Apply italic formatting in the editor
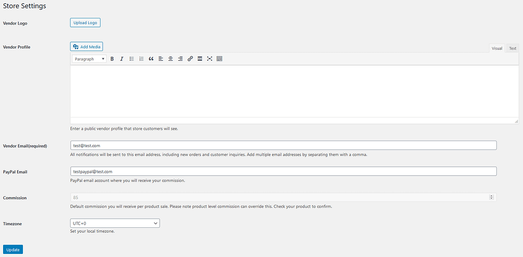Viewport: 523px width, 257px height. pyautogui.click(x=122, y=59)
